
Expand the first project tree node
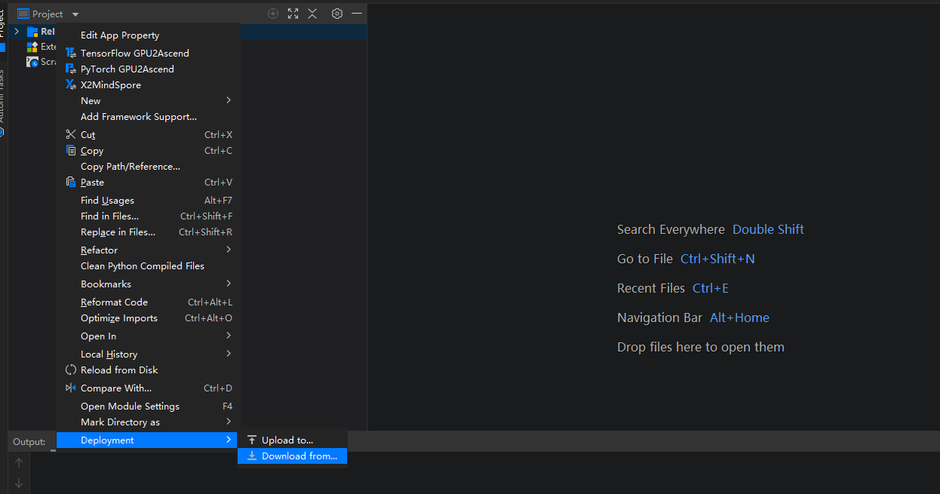(x=17, y=32)
